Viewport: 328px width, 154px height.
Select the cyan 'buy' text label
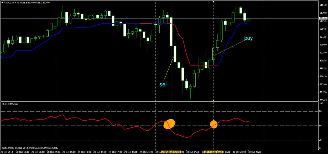(248, 38)
